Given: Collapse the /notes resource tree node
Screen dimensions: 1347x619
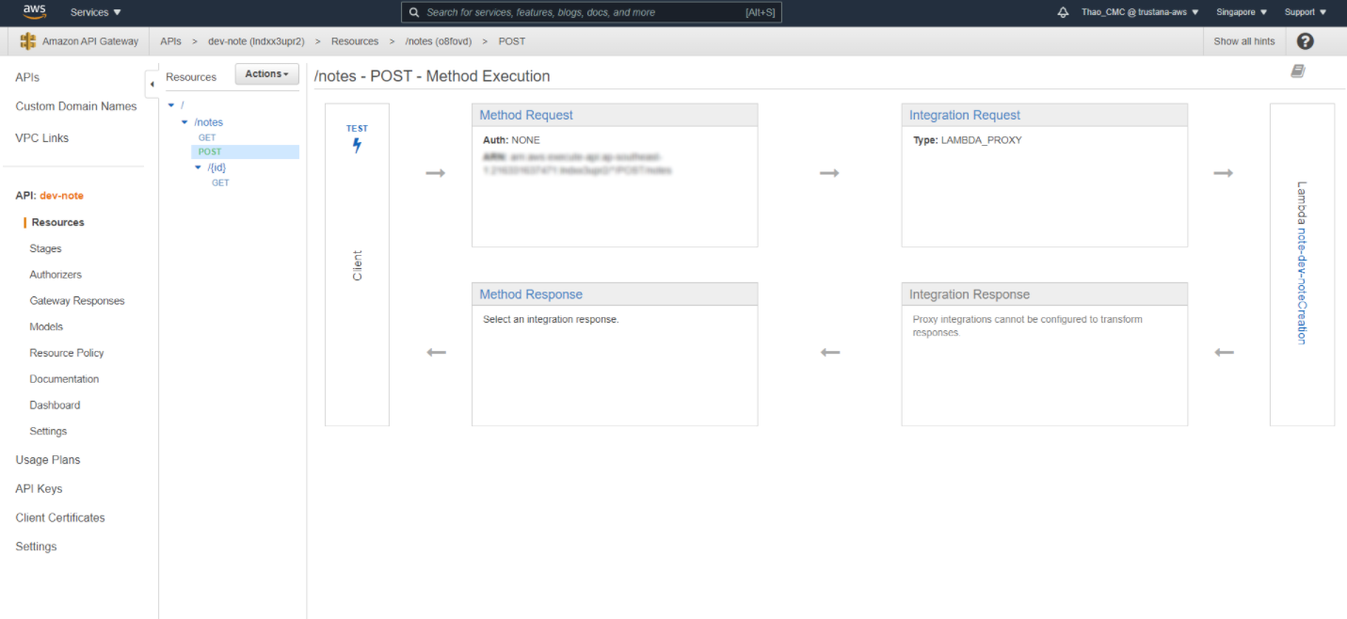Looking at the screenshot, I should (184, 122).
